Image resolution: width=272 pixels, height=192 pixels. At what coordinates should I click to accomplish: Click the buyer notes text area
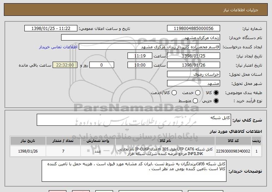click(x=134, y=171)
